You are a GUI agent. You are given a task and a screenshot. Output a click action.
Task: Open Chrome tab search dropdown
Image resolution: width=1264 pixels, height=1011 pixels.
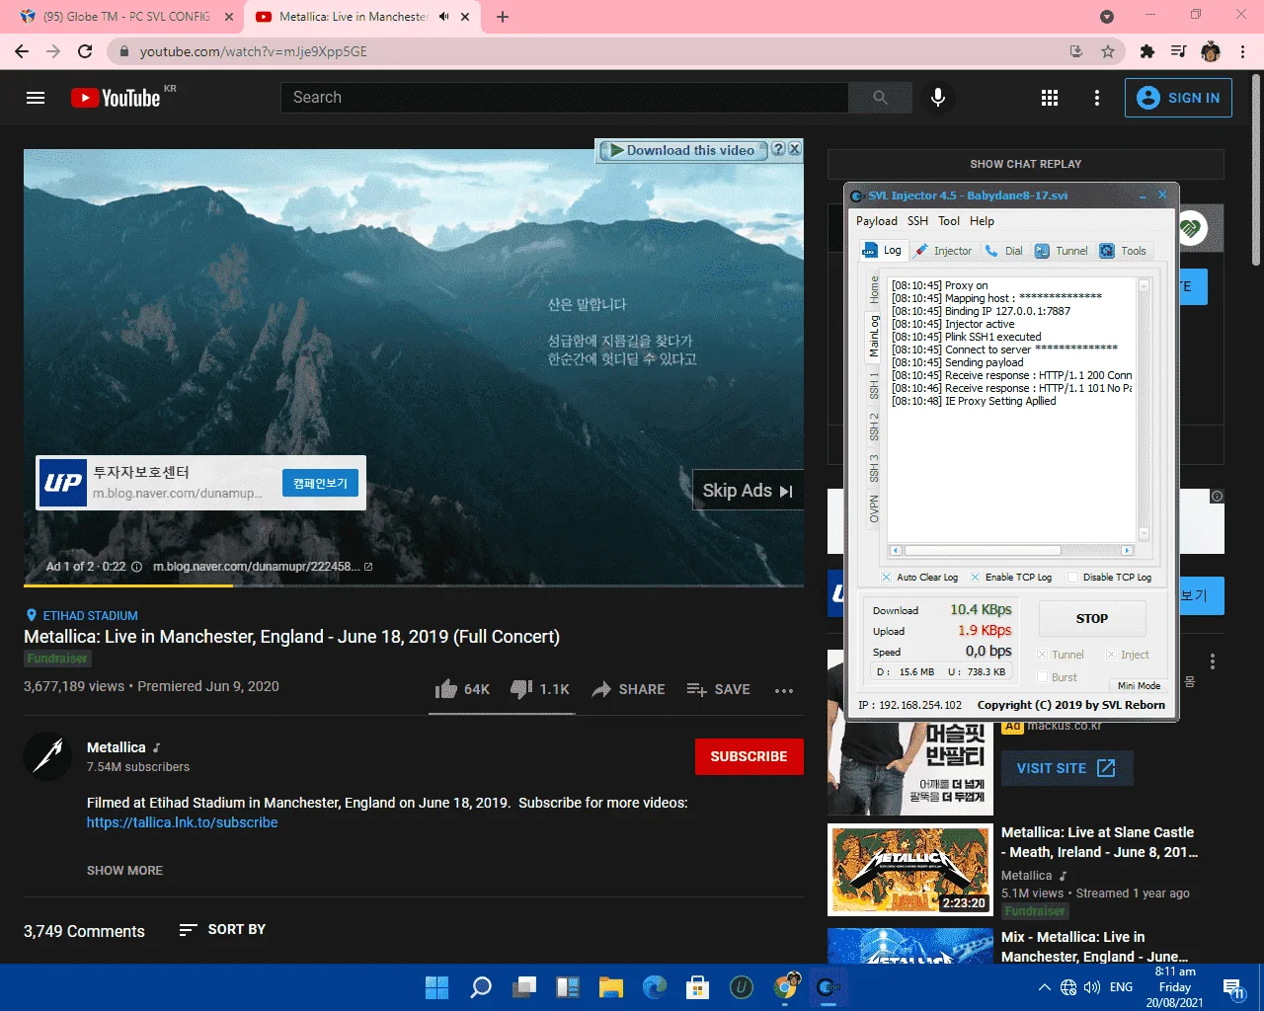[x=1107, y=17]
